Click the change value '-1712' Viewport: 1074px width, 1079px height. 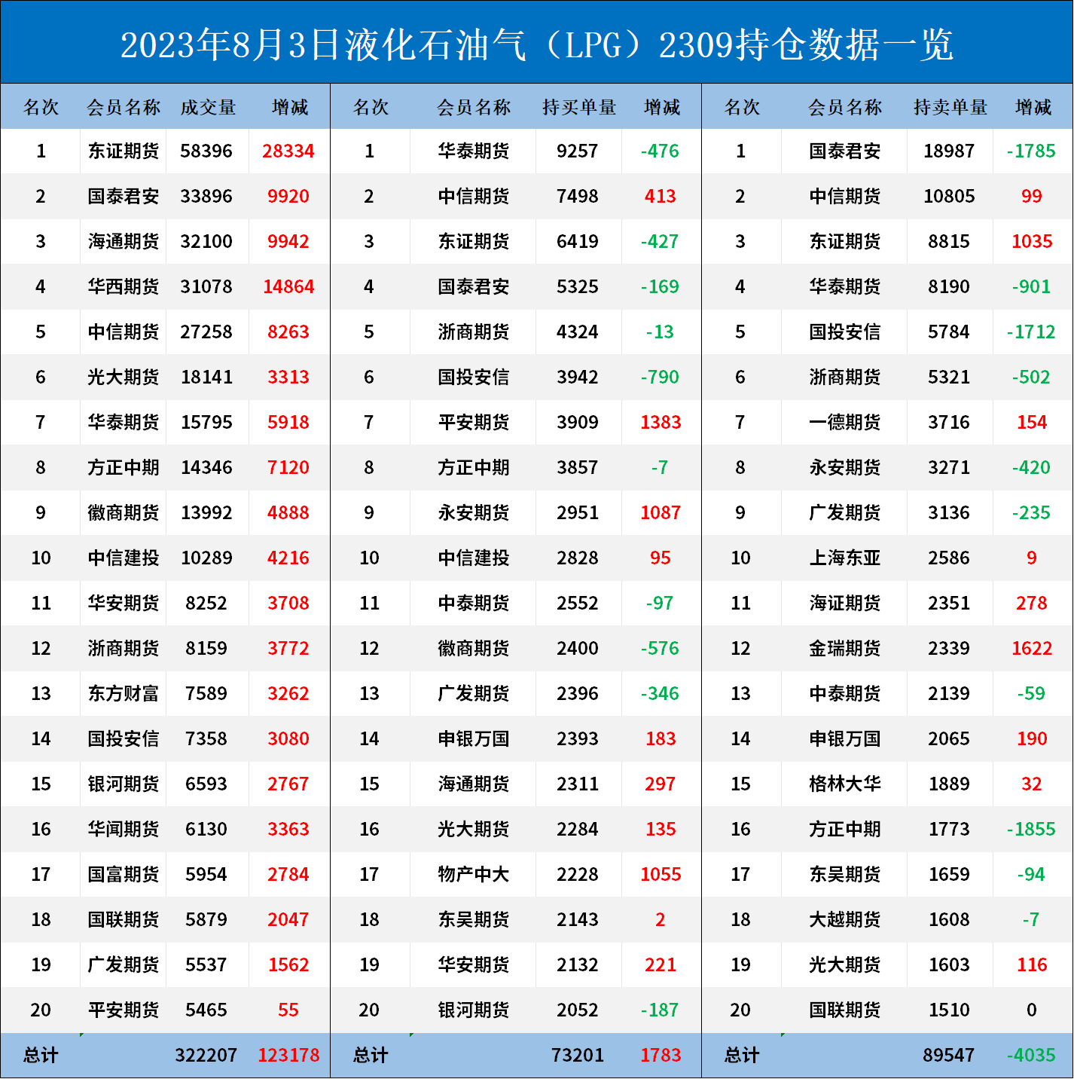pos(1031,332)
